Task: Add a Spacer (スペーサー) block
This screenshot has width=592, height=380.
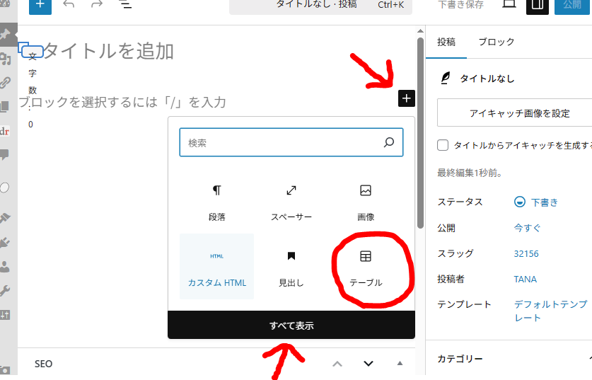Action: tap(291, 202)
